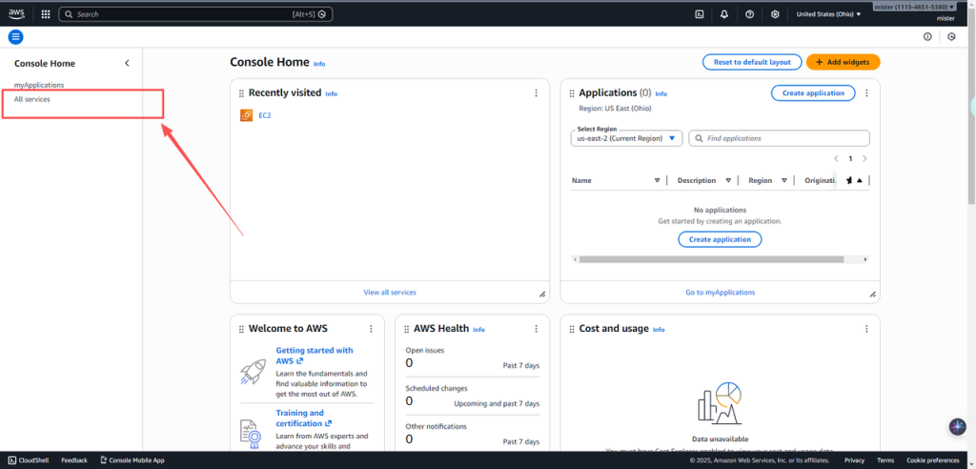Click resize handle of Applications widget
The image size is (976, 469).
click(x=872, y=294)
